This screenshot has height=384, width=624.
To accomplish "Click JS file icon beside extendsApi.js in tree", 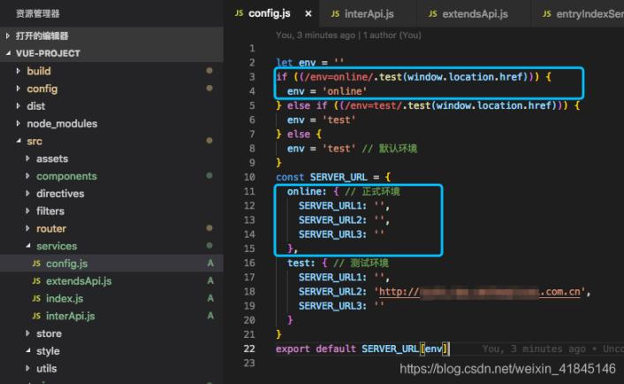I will pos(36,280).
